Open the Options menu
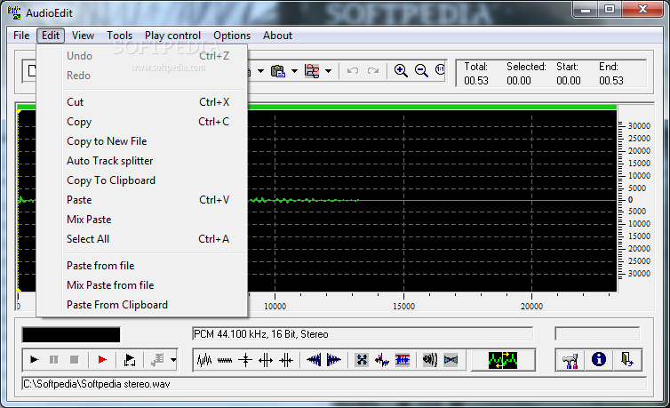The image size is (670, 408). point(232,36)
